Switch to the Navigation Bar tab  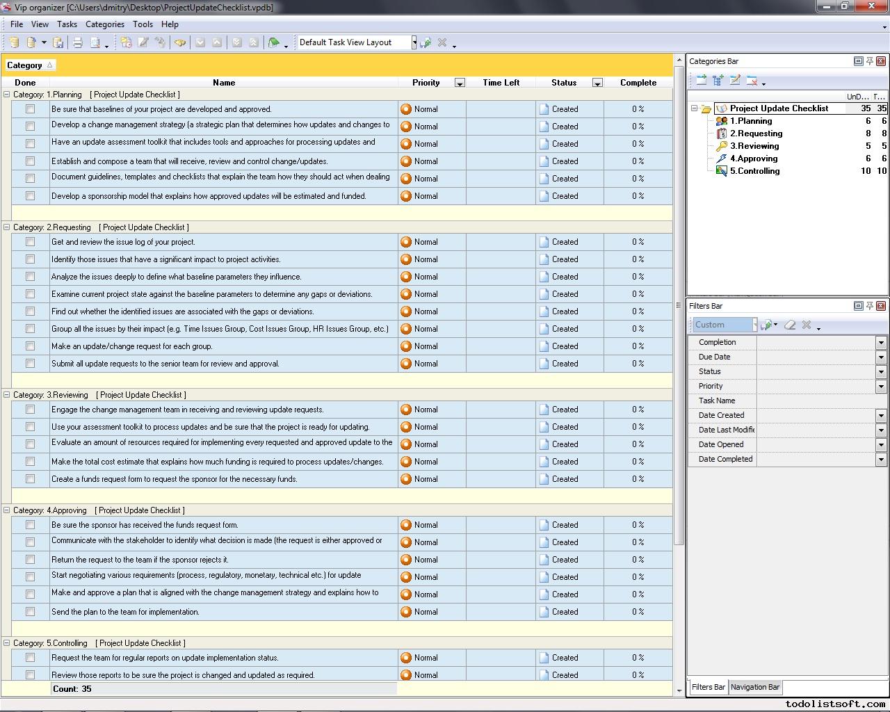(754, 687)
